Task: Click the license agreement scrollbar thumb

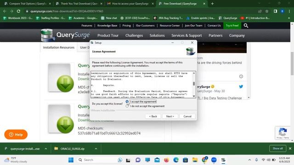Action: [194, 83]
